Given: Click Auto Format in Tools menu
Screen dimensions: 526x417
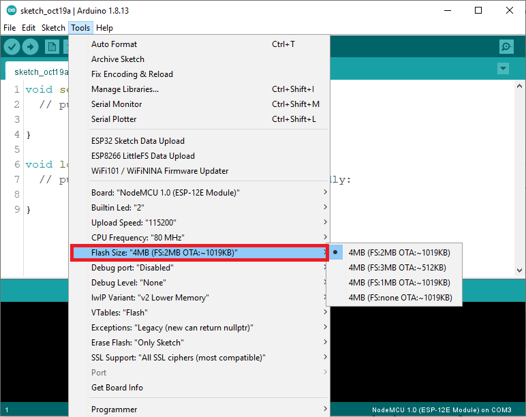Looking at the screenshot, I should (114, 44).
